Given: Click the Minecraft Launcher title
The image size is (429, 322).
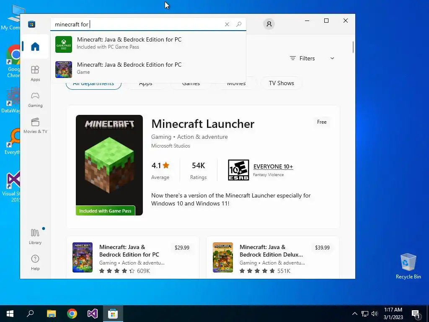Looking at the screenshot, I should (203, 124).
